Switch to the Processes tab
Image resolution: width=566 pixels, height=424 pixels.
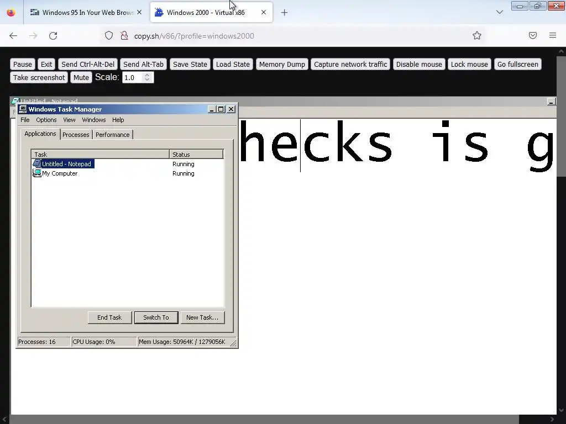(x=76, y=135)
